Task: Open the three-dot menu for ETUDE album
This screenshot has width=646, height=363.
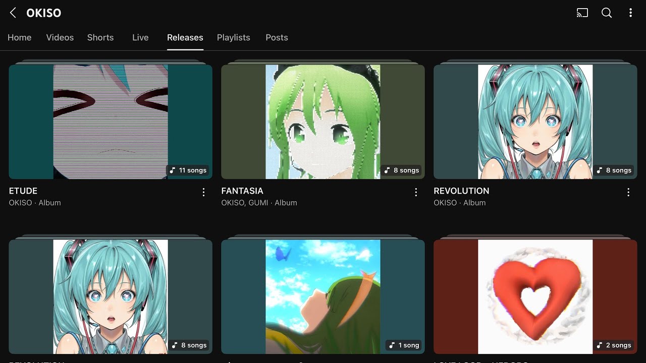Action: pos(203,192)
